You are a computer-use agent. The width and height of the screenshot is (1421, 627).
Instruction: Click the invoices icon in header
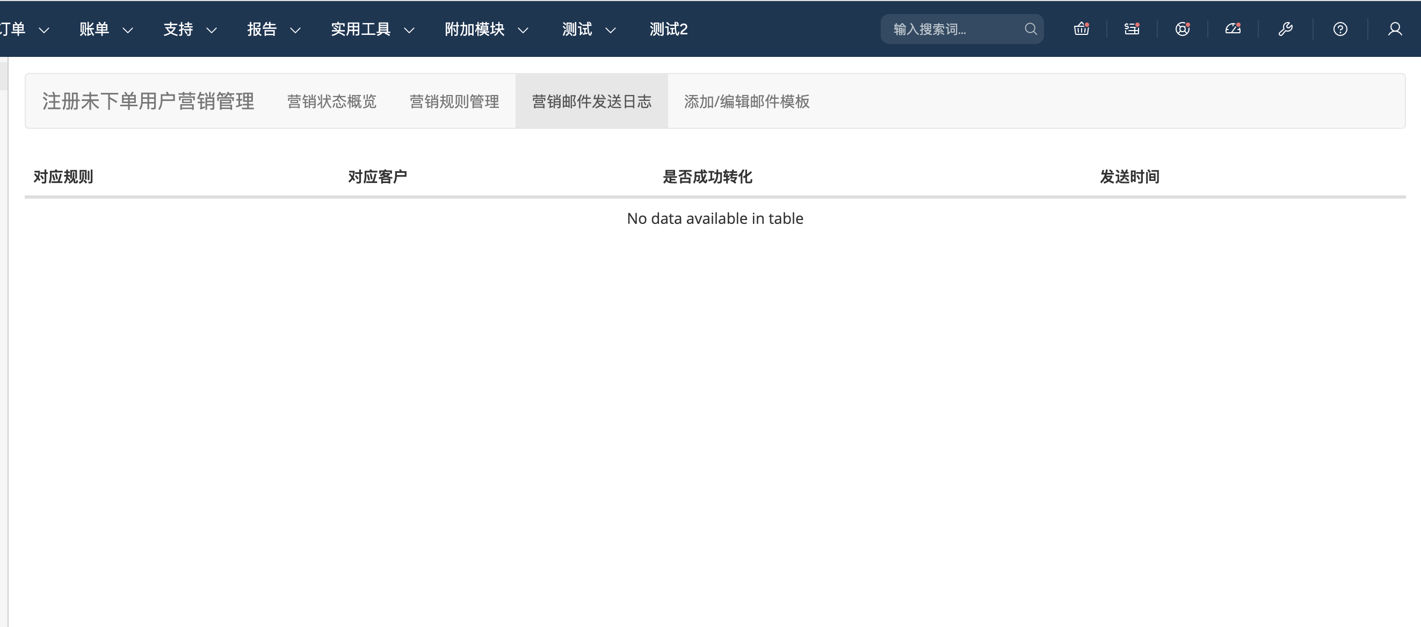click(1132, 28)
